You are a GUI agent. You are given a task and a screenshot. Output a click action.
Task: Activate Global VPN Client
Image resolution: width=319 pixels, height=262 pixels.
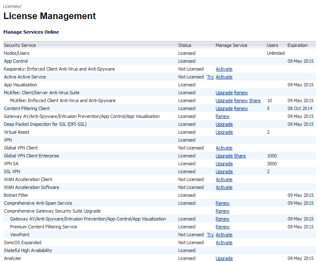pyautogui.click(x=224, y=148)
